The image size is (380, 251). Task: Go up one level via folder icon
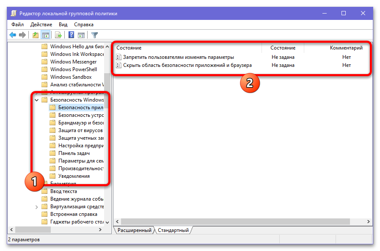[36, 35]
